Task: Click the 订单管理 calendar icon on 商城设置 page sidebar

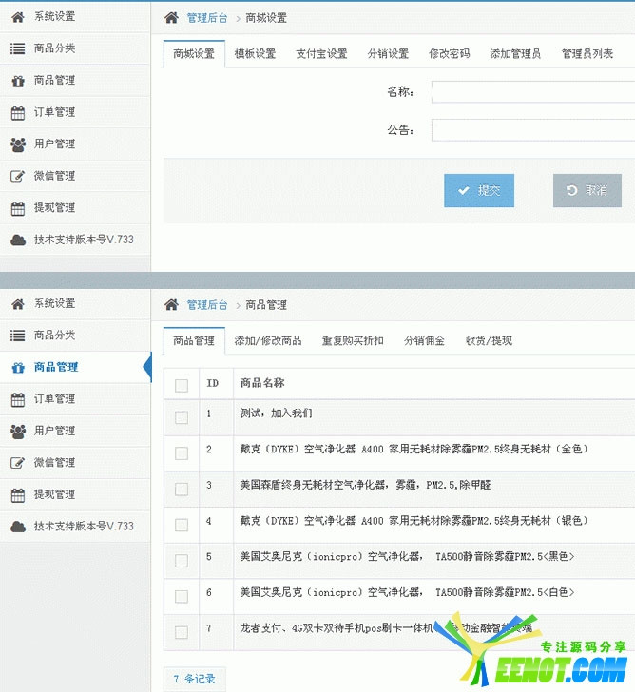Action: coord(18,113)
